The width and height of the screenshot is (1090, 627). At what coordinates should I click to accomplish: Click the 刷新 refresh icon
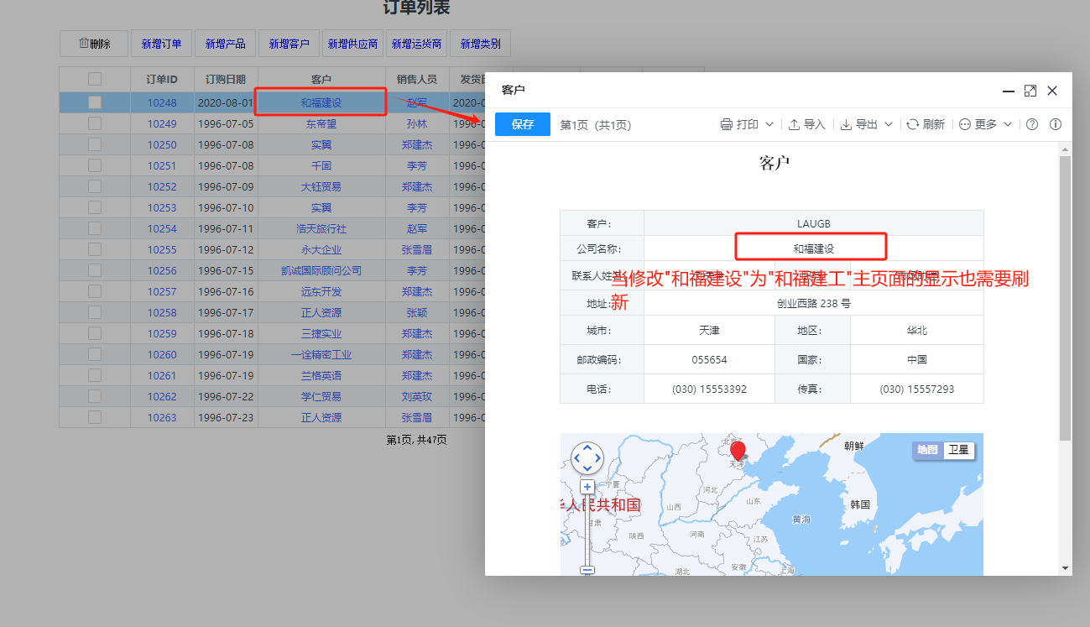click(913, 124)
